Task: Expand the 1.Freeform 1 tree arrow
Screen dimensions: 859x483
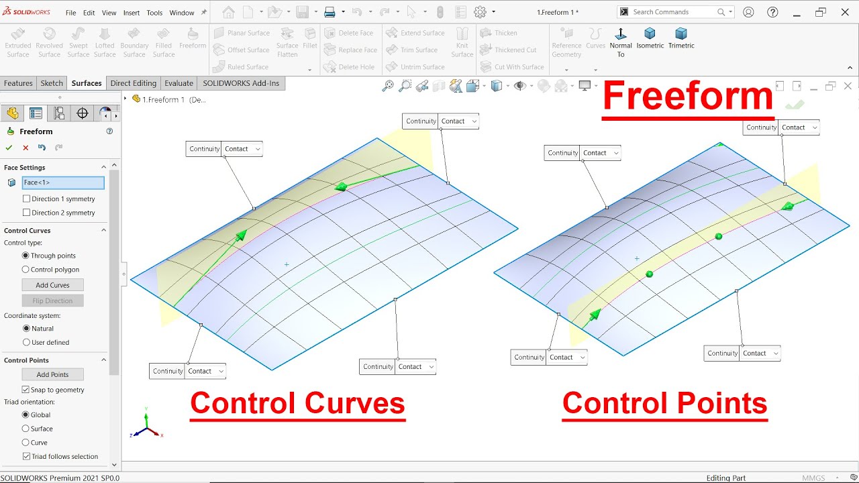Action: coord(125,99)
